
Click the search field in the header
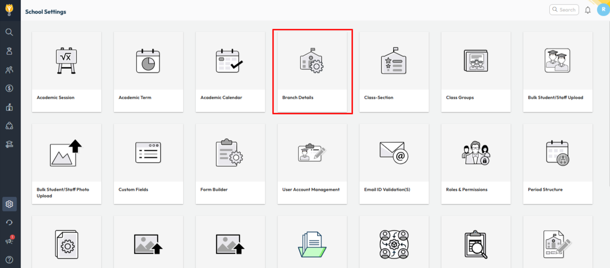[x=564, y=10]
